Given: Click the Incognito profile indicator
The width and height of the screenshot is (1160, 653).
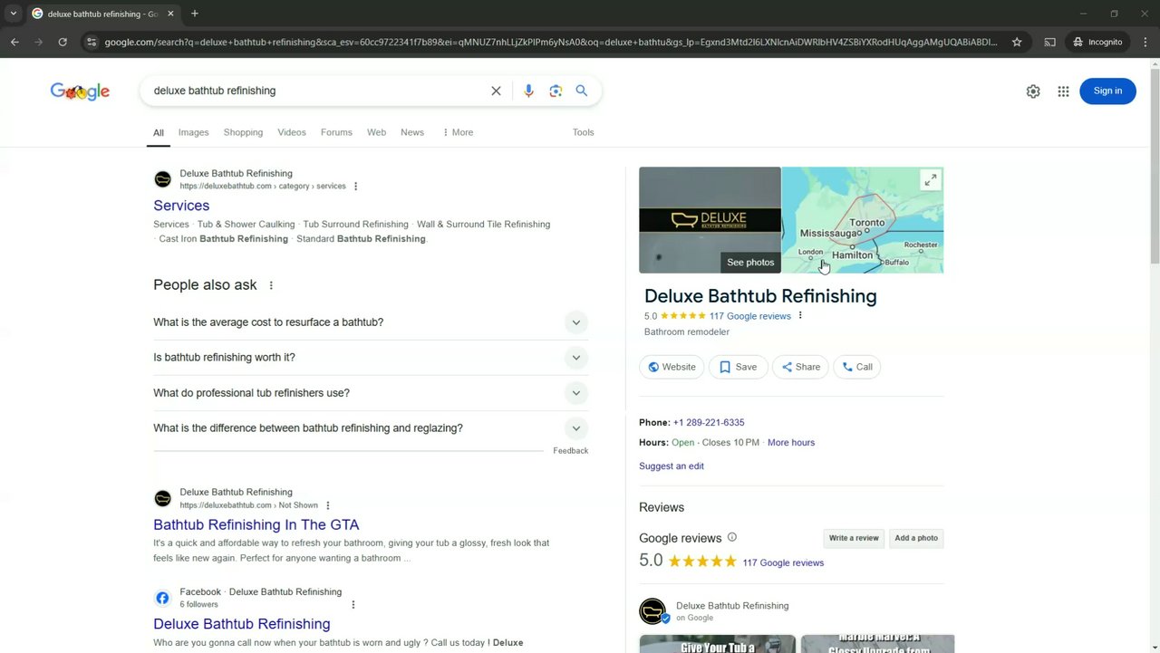Looking at the screenshot, I should (x=1097, y=42).
